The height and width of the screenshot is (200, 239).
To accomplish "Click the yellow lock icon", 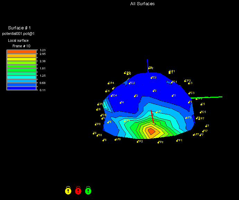I will (x=68, y=190).
